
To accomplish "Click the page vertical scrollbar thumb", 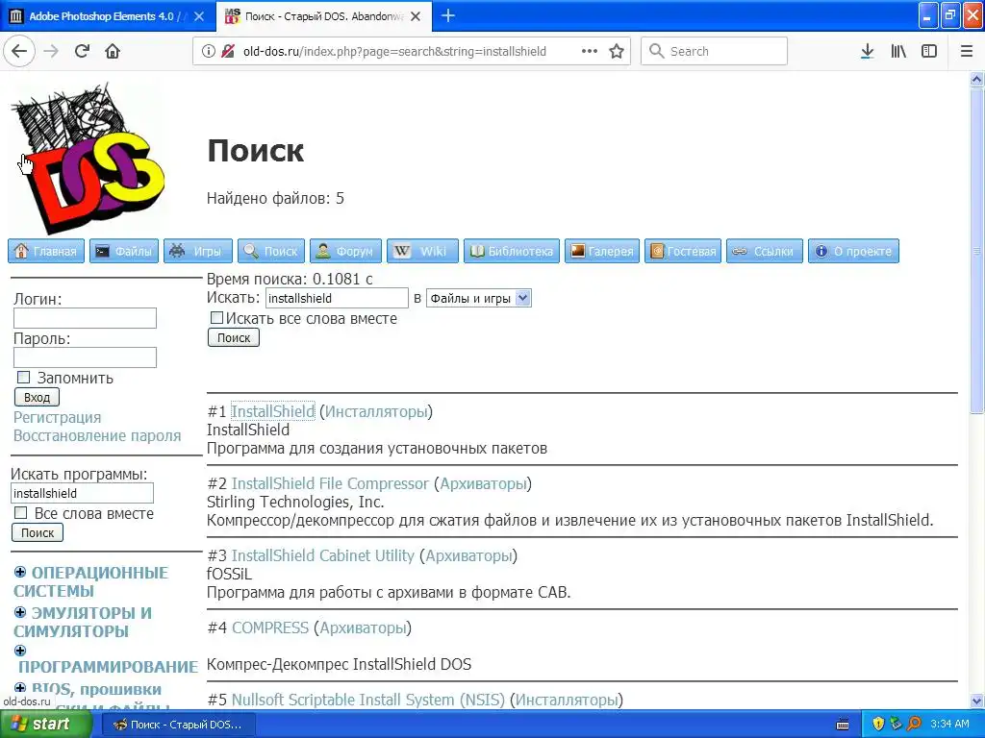I will (977, 250).
